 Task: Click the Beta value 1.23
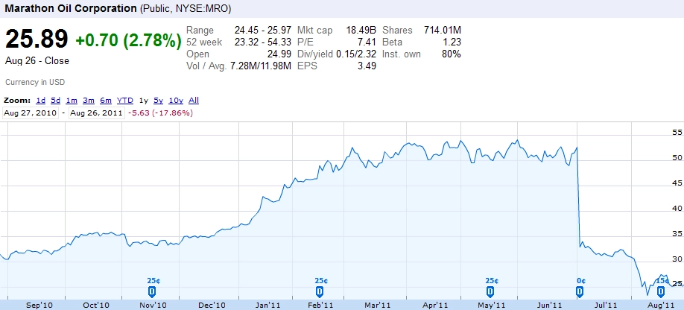click(452, 42)
